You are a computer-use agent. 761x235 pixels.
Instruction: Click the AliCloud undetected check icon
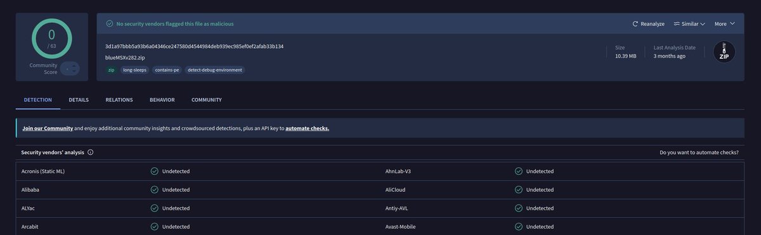tap(518, 189)
